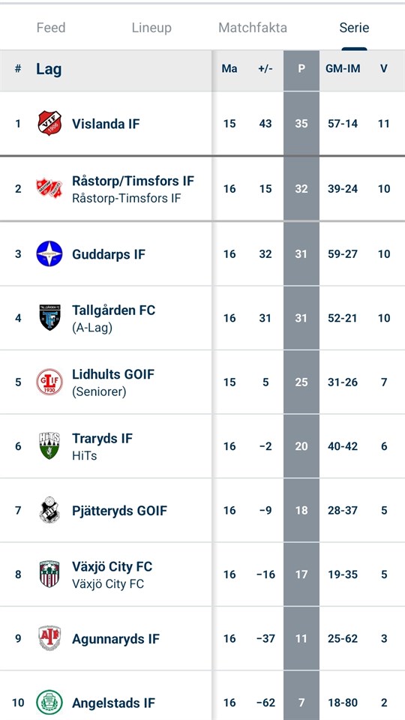Select the Pjätteryds GOIF club badge
The width and height of the screenshot is (405, 720).
pos(49,510)
